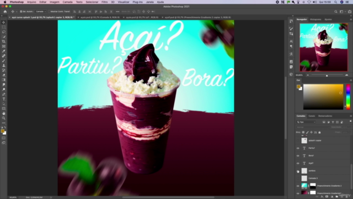Image resolution: width=353 pixels, height=199 pixels.
Task: Hide Preenchimento Gradiente 2 layer
Action: [x=298, y=186]
